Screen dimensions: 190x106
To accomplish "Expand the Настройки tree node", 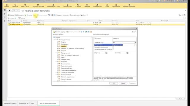I will pos(56,62).
